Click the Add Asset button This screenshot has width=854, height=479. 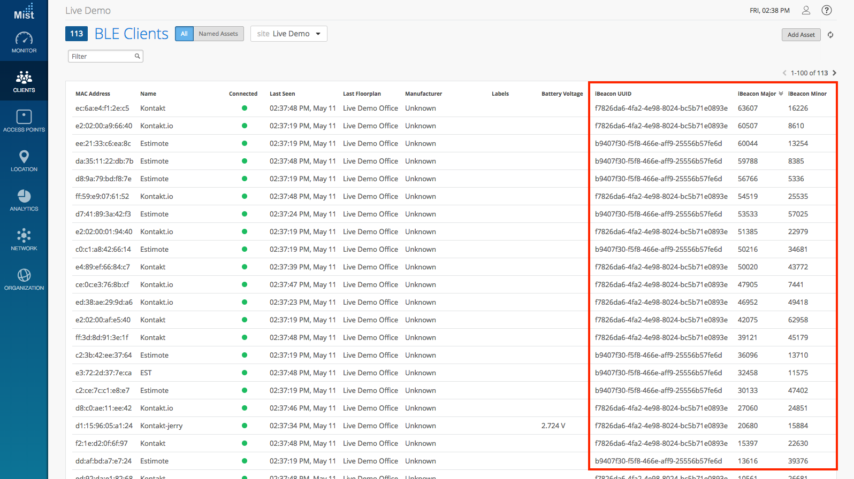[801, 35]
